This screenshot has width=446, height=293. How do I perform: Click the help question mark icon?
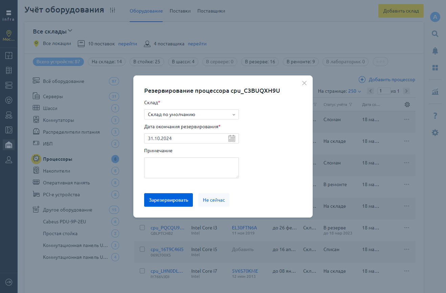click(435, 116)
